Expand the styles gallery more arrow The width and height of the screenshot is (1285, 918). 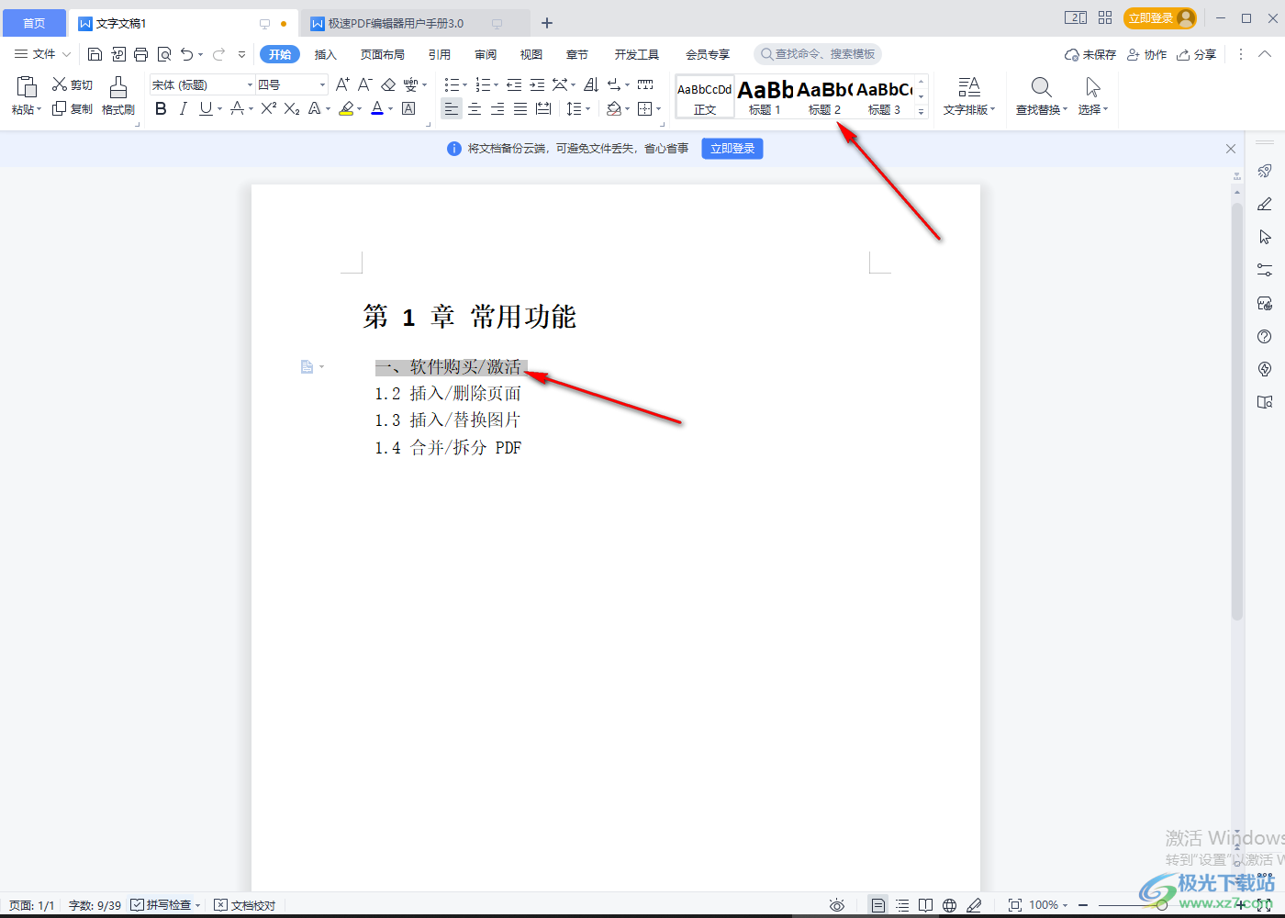coord(922,112)
